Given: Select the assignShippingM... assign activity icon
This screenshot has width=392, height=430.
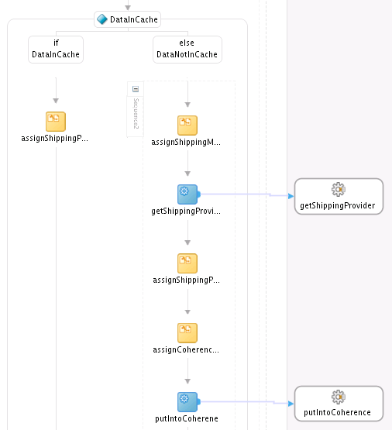Looking at the screenshot, I should coord(187,126).
